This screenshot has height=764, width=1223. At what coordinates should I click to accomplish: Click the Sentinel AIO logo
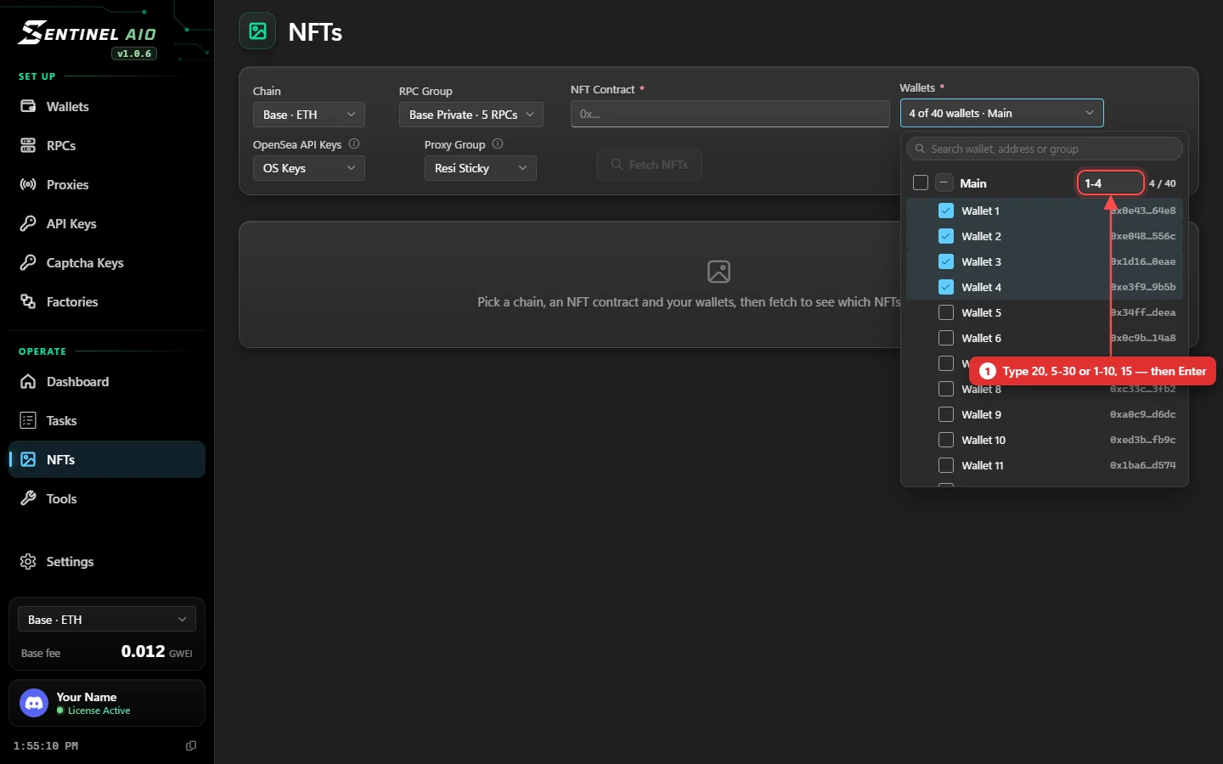[x=87, y=33]
